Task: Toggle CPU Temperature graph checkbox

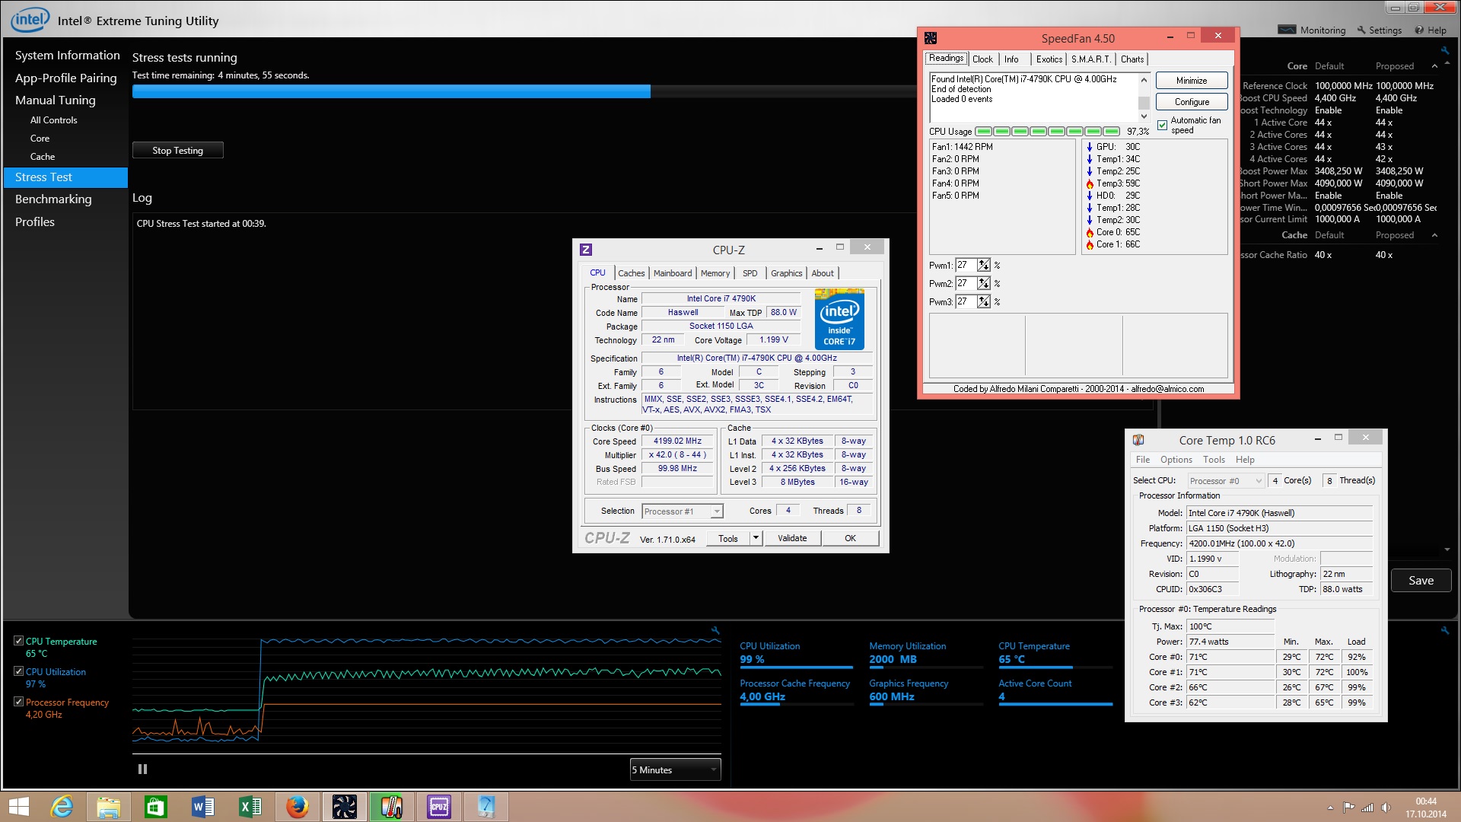Action: pyautogui.click(x=19, y=641)
